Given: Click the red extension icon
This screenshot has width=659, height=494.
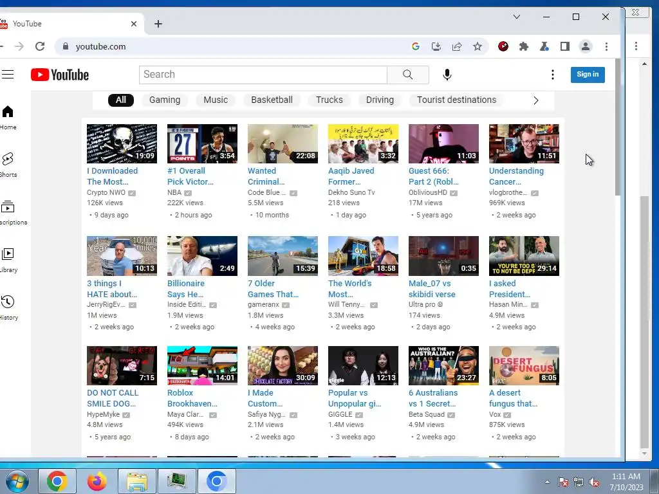Looking at the screenshot, I should coord(503,46).
